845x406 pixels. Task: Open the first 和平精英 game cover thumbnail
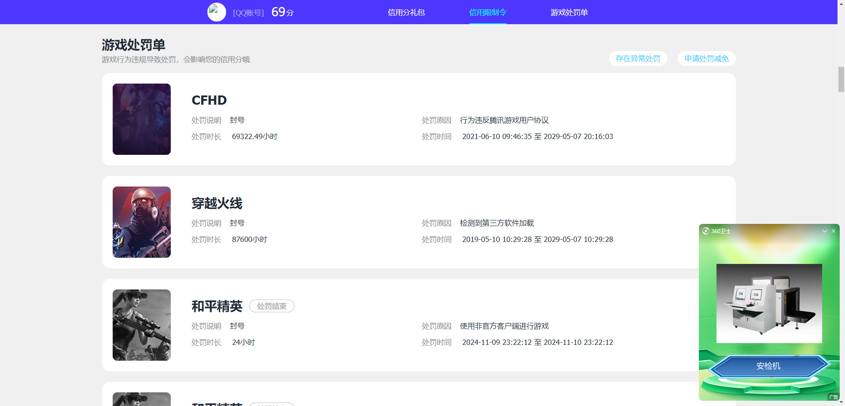point(142,325)
